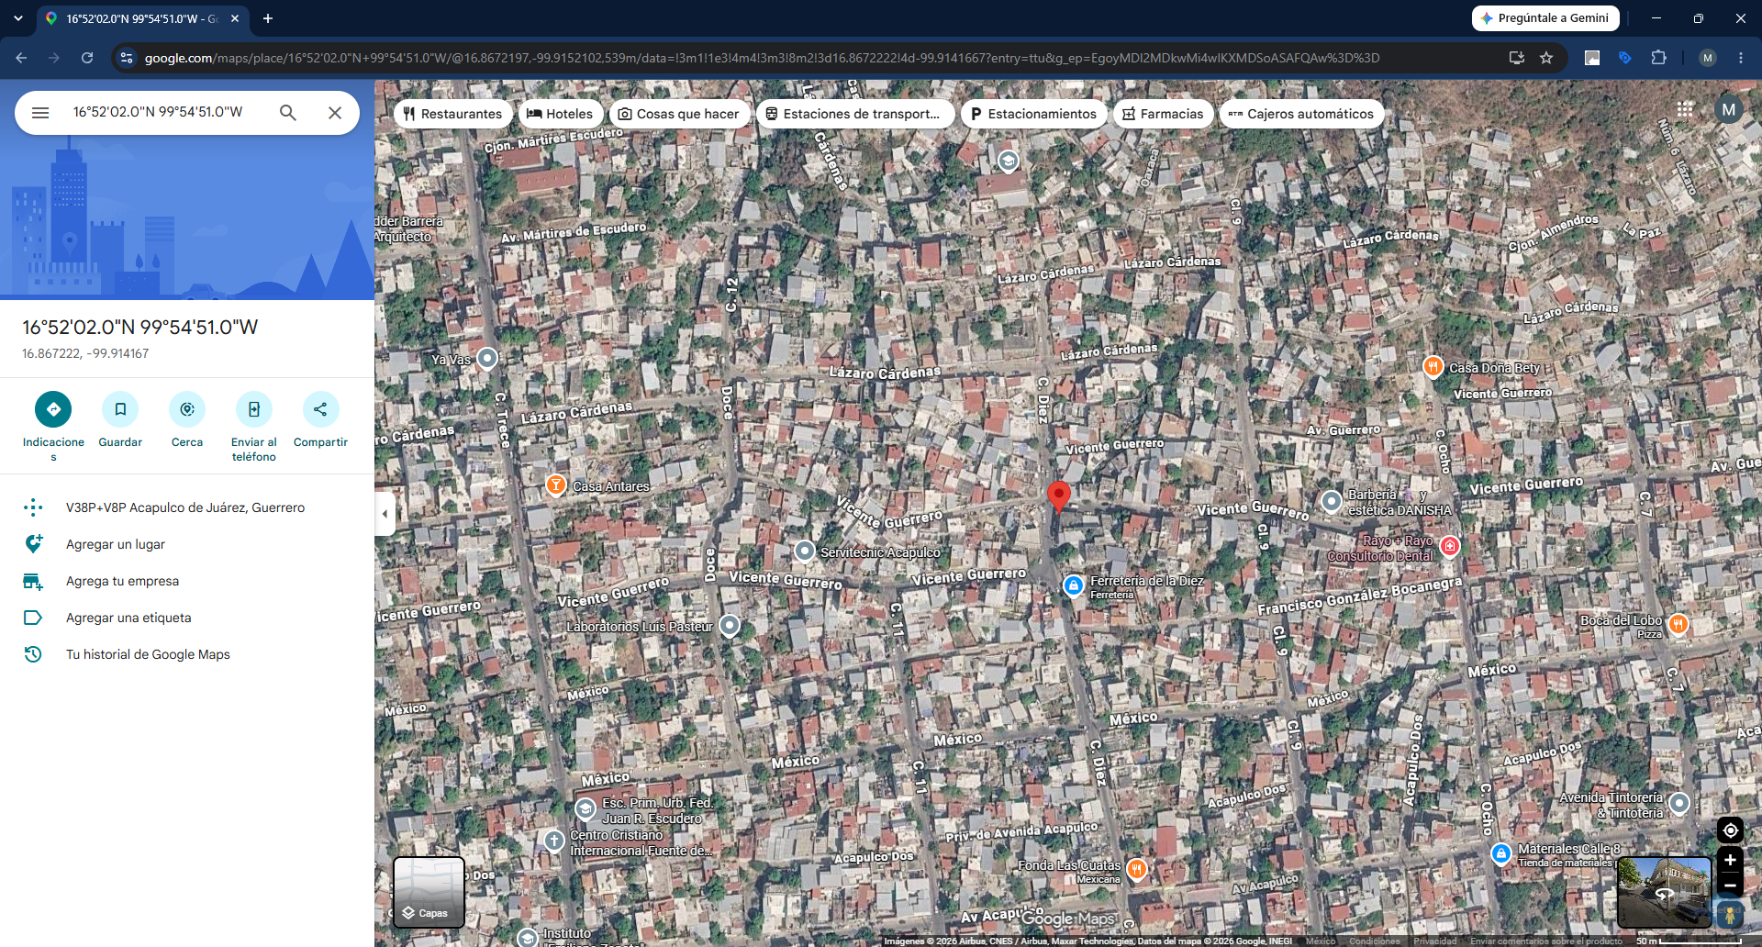This screenshot has height=947, width=1762.
Task: Show my location on the map
Action: click(x=1730, y=830)
